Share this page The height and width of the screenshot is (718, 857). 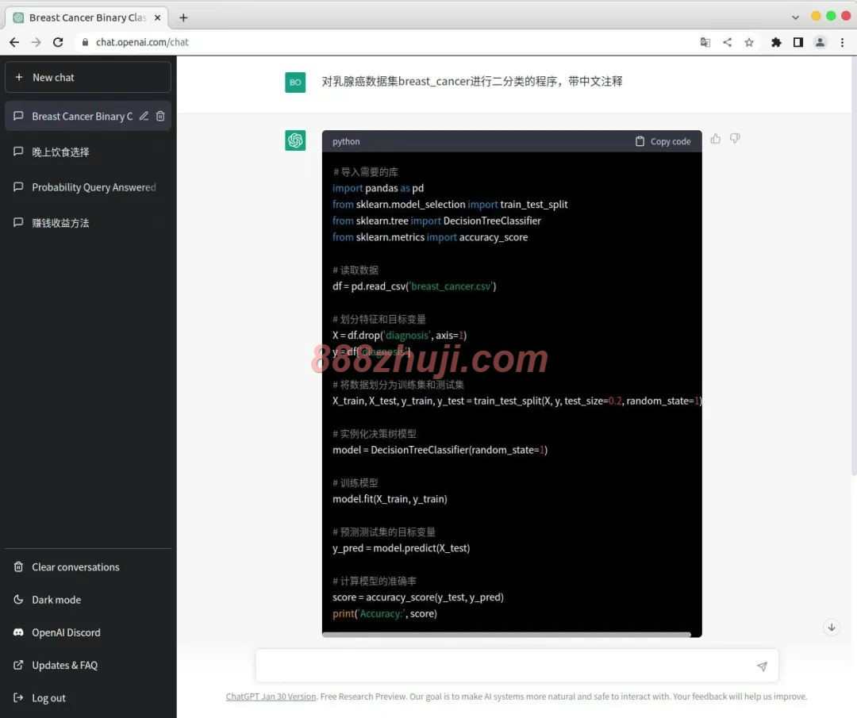point(728,42)
